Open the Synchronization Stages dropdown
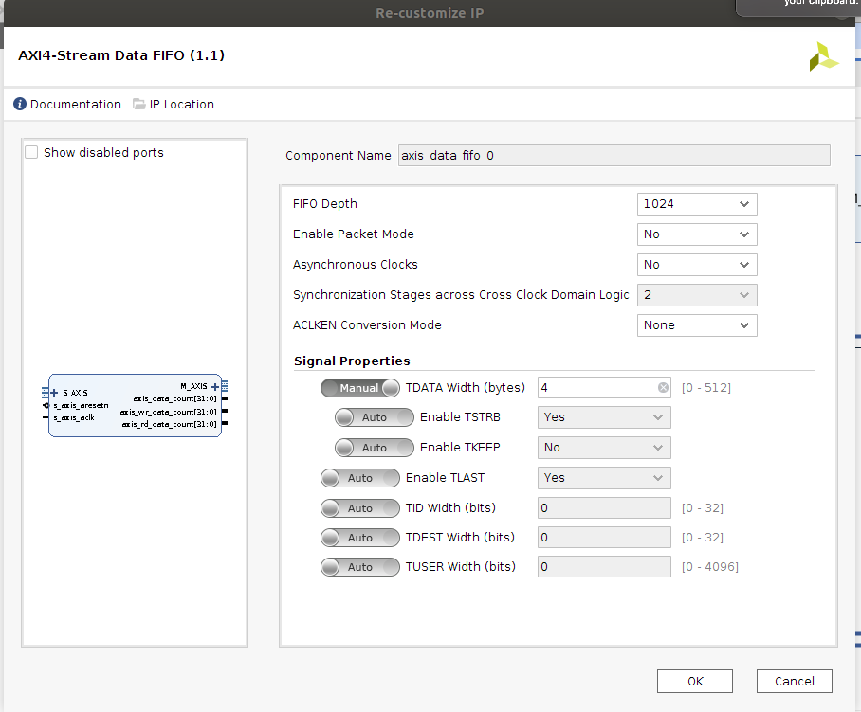Screen dimensions: 861x712 click(697, 295)
